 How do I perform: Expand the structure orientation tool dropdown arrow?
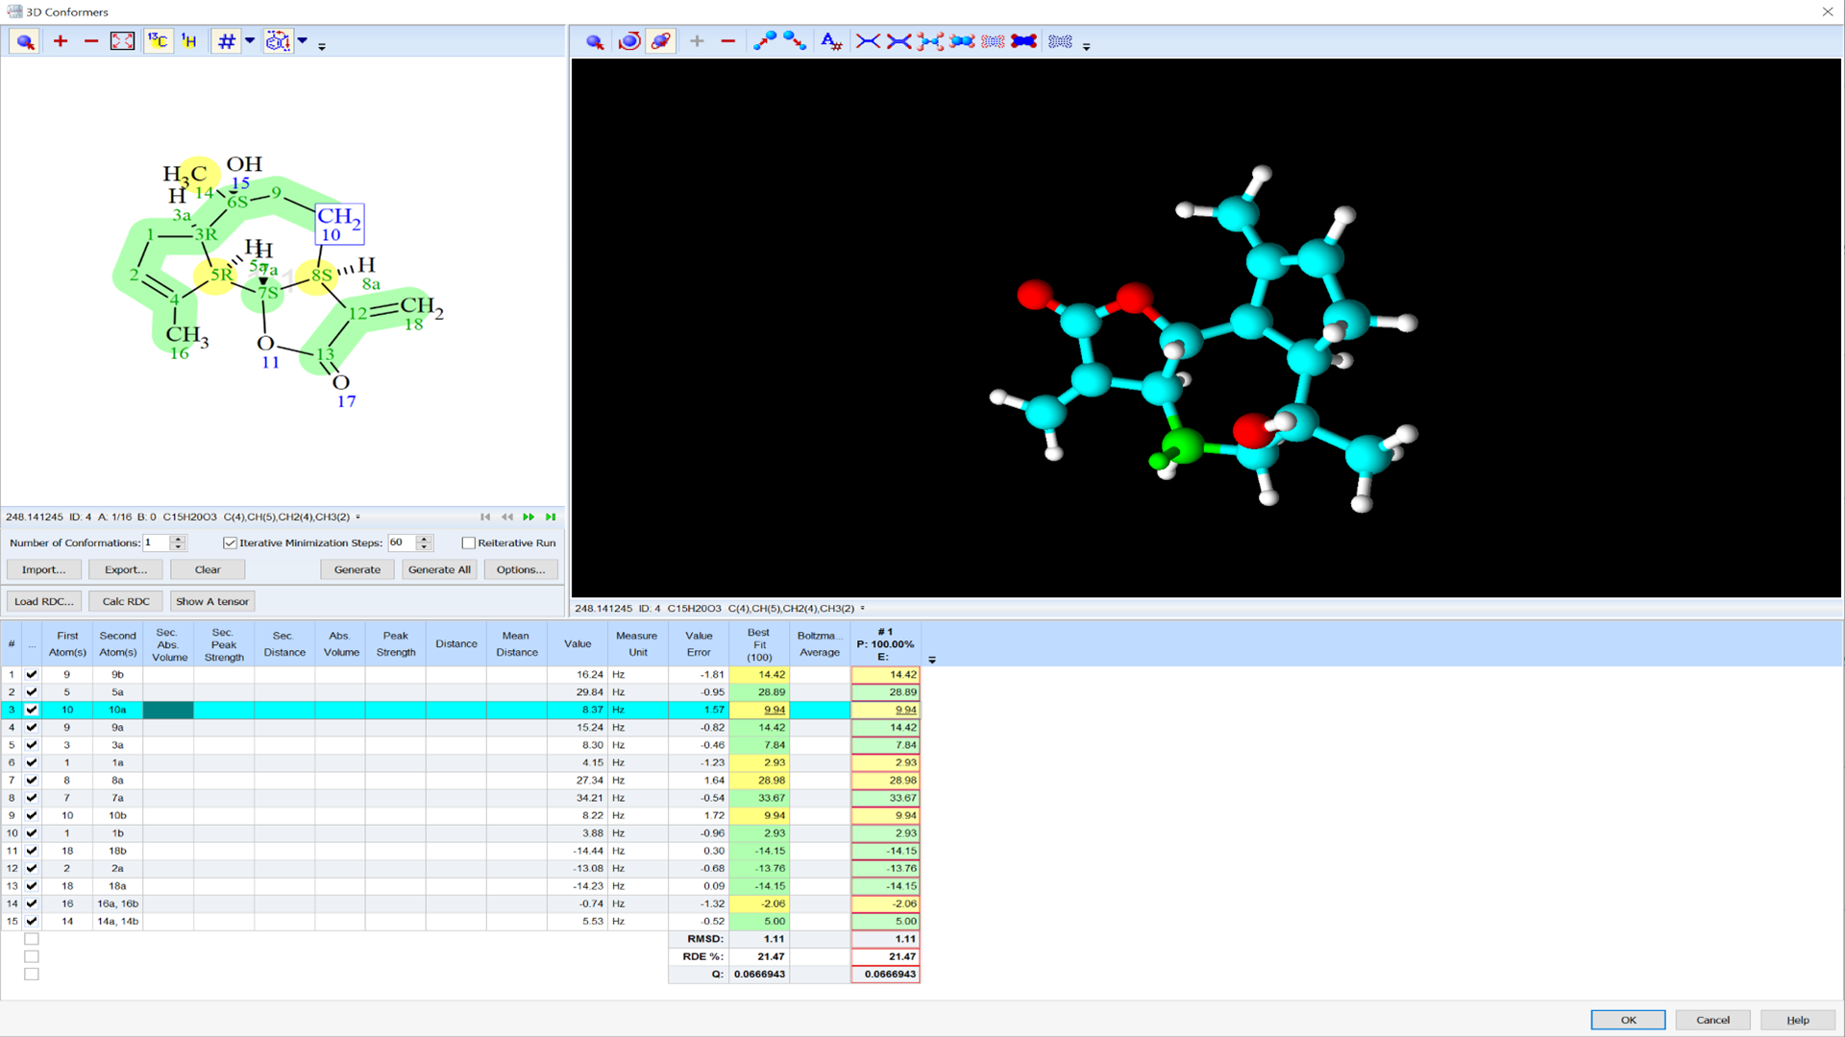[x=303, y=41]
